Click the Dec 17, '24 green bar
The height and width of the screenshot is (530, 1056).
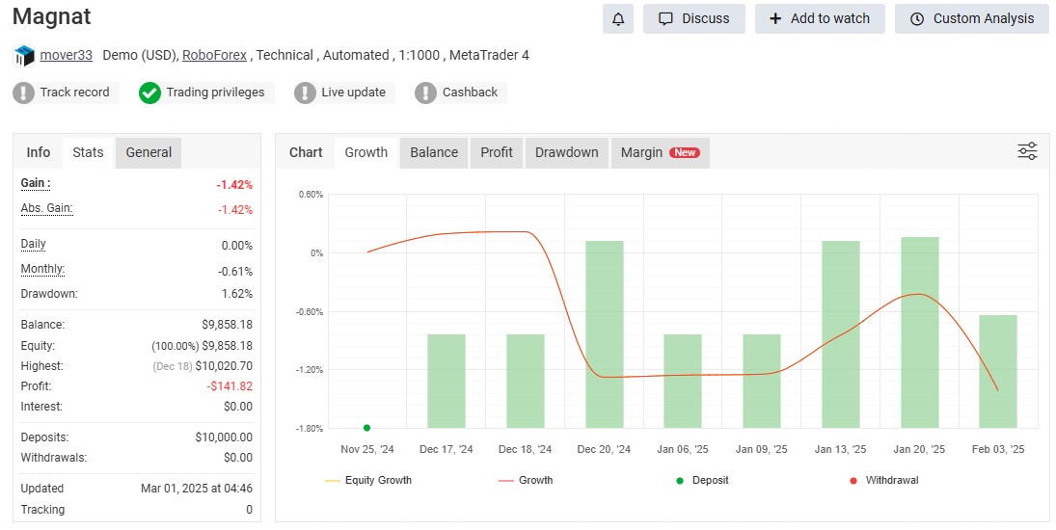pos(447,381)
